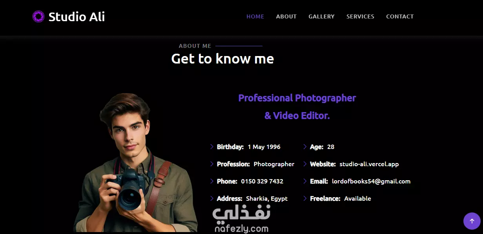Click the age value 28

pyautogui.click(x=331, y=147)
